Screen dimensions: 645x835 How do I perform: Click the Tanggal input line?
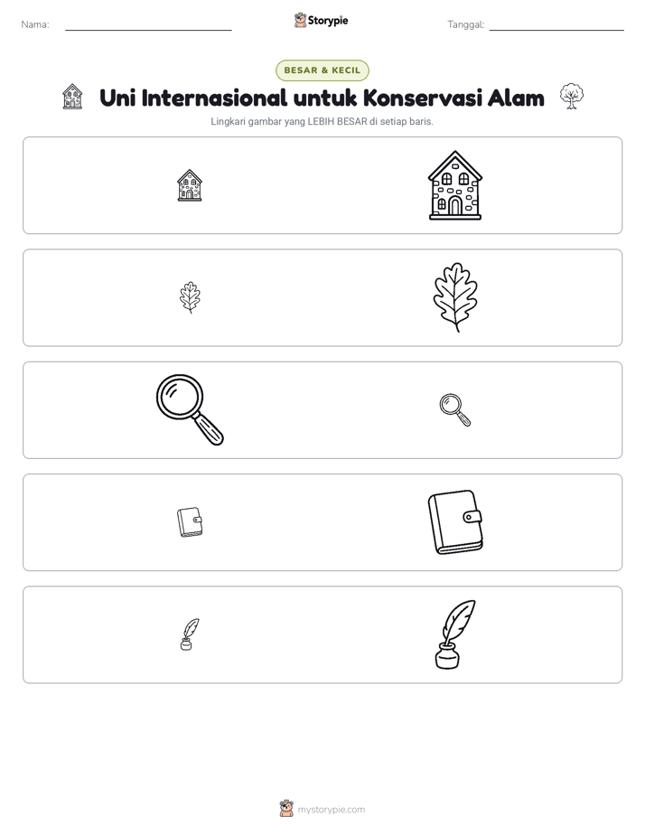point(556,25)
